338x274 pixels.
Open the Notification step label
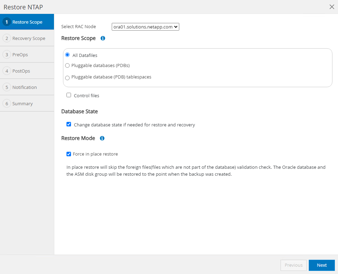(24, 87)
